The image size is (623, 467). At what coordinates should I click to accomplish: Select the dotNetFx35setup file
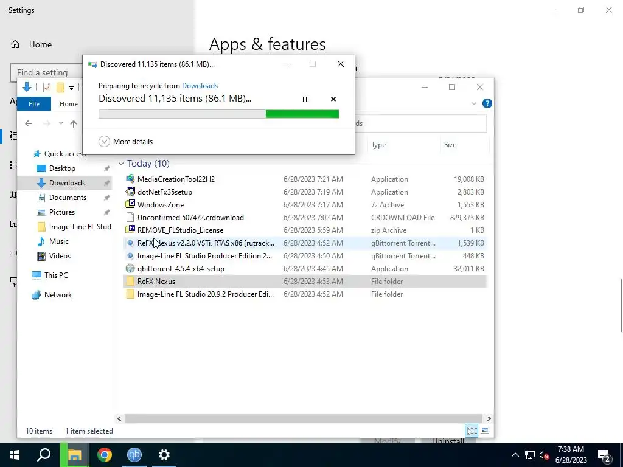click(x=305, y=192)
